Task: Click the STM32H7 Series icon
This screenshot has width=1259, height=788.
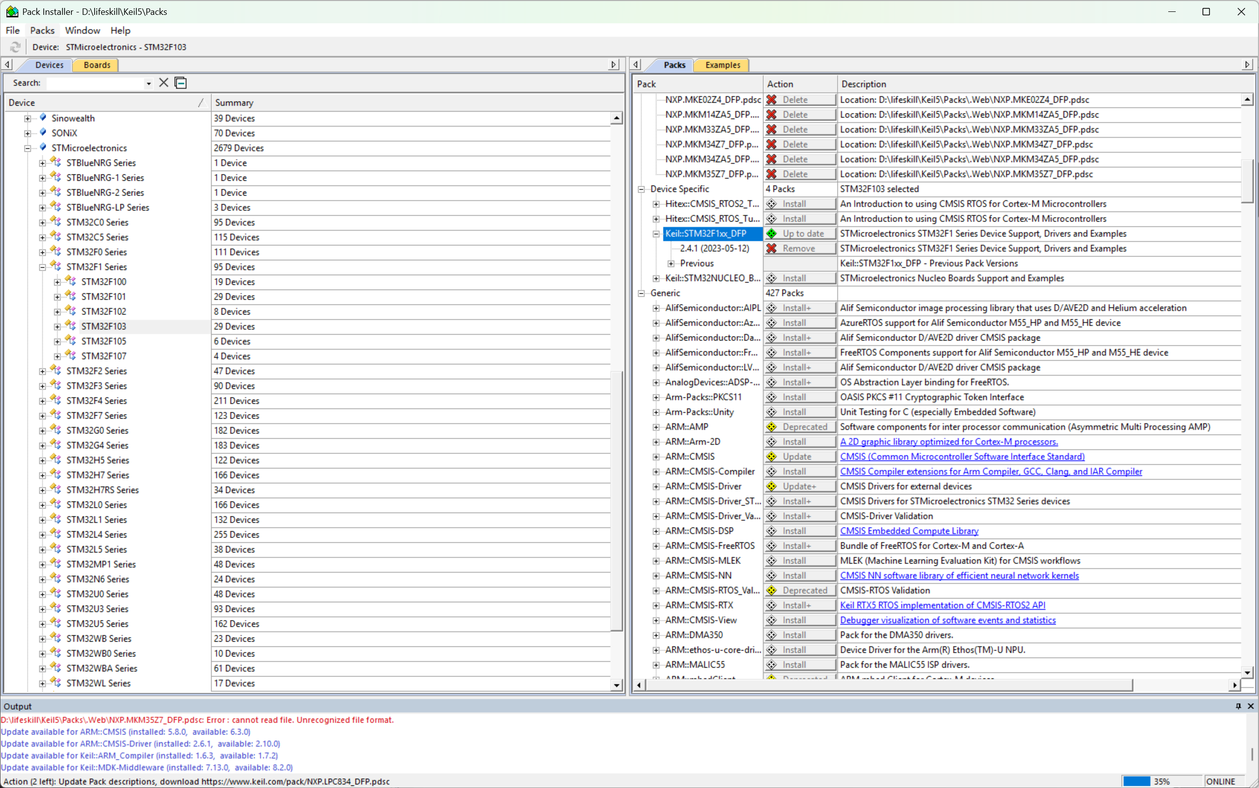Action: click(56, 475)
